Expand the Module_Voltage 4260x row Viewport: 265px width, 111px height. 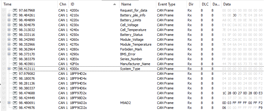(x=9, y=40)
